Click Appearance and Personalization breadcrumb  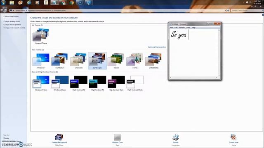(40, 10)
